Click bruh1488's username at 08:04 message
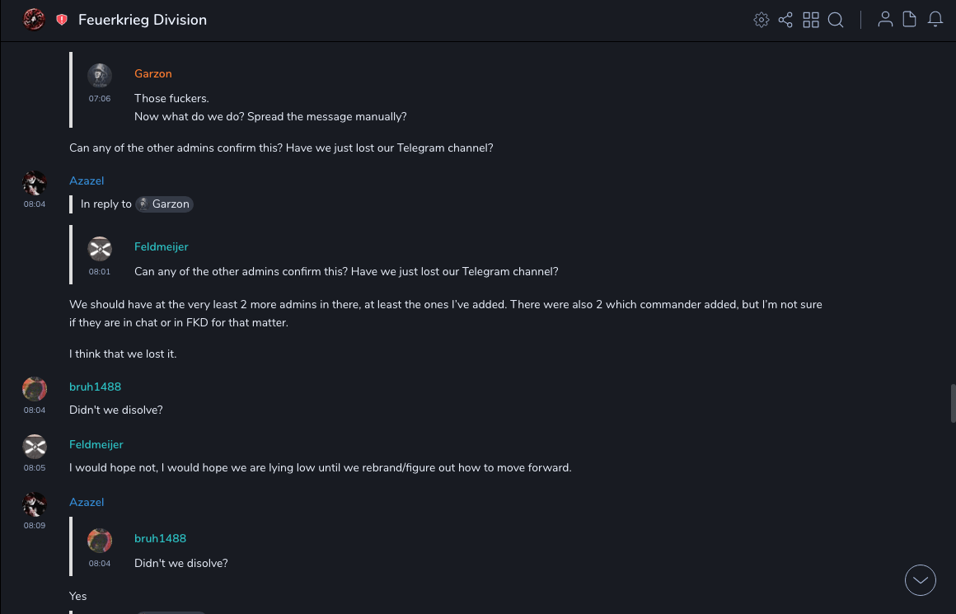Viewport: 956px width, 614px height. pyautogui.click(x=95, y=387)
